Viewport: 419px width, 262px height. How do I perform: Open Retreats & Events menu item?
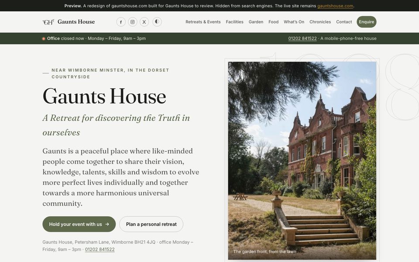pyautogui.click(x=203, y=22)
